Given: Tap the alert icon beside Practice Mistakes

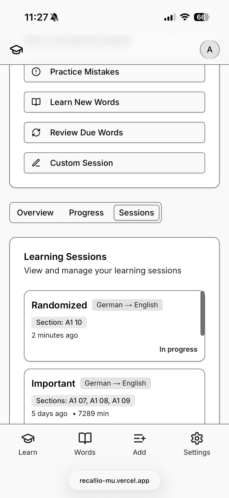Looking at the screenshot, I should pyautogui.click(x=36, y=72).
